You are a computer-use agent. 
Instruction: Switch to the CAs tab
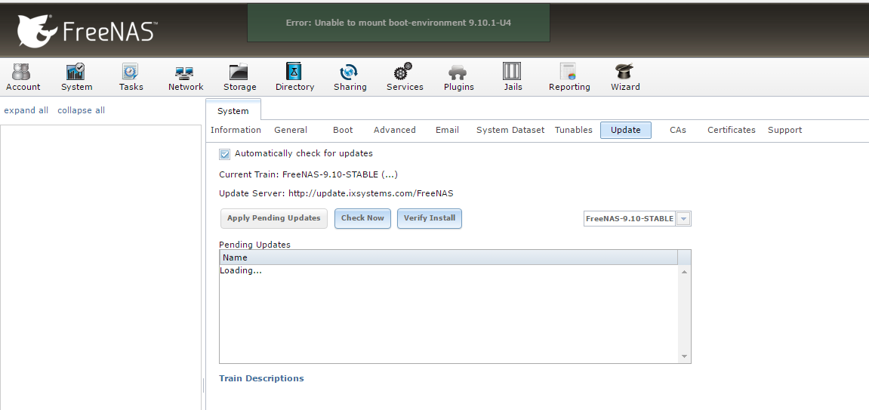[677, 130]
